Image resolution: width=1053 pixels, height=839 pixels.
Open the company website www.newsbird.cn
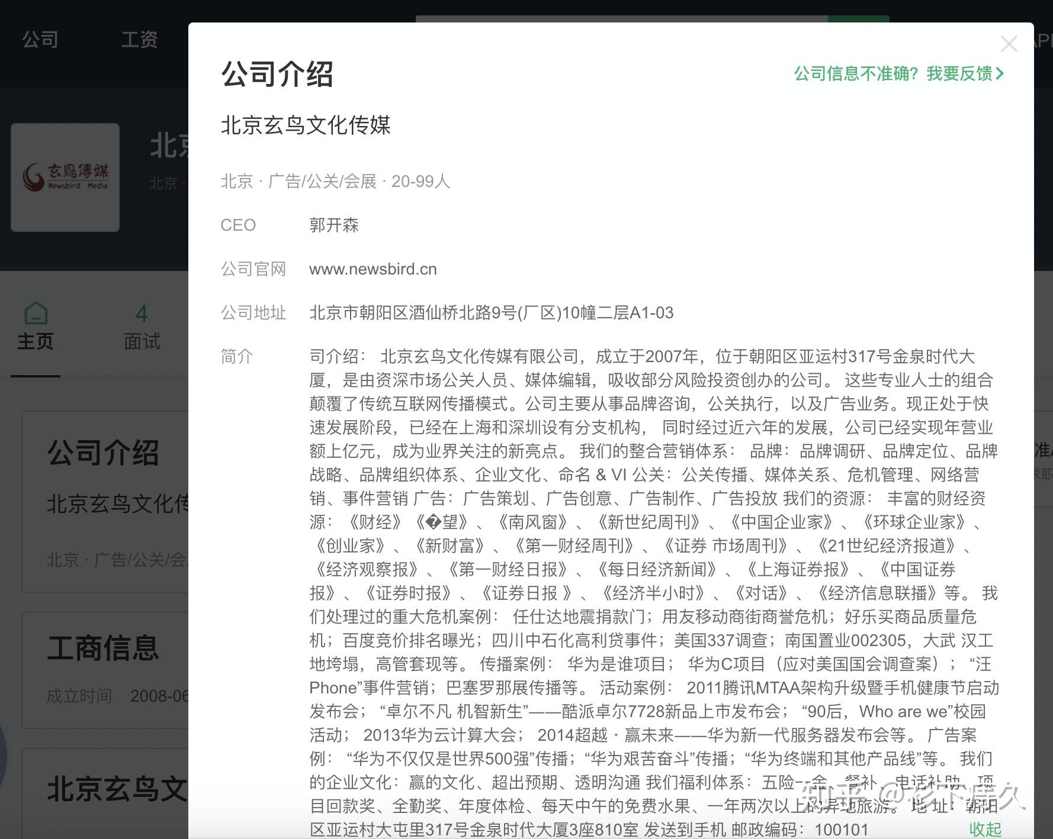coord(373,269)
